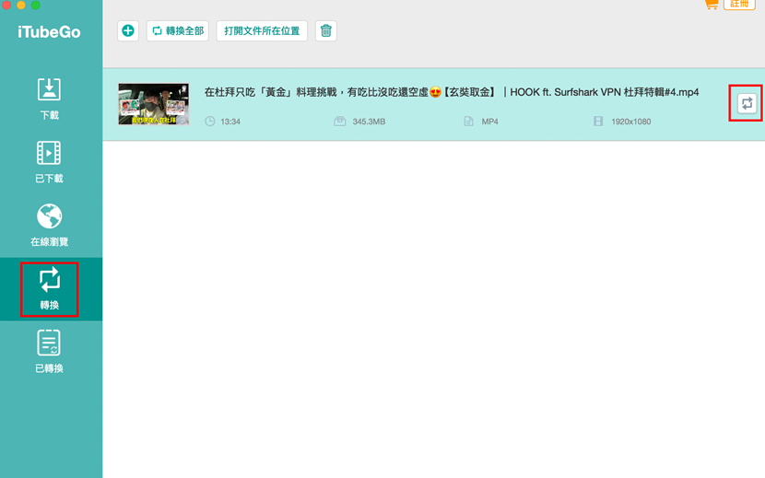The image size is (765, 478).
Task: Click the yellow minimize window button
Action: tap(21, 5)
